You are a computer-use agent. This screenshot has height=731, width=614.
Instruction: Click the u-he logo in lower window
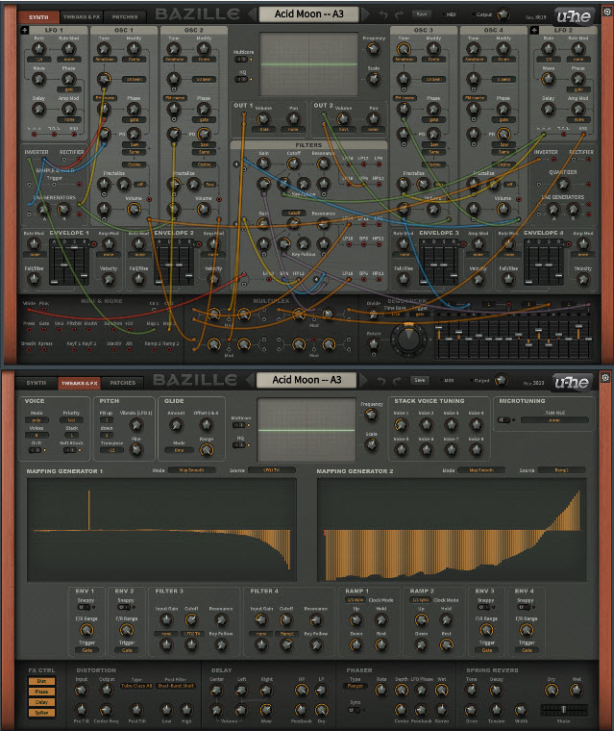572,383
